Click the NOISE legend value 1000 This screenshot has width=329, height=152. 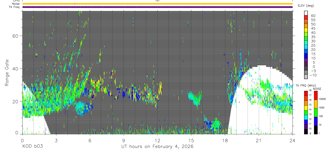(322, 107)
